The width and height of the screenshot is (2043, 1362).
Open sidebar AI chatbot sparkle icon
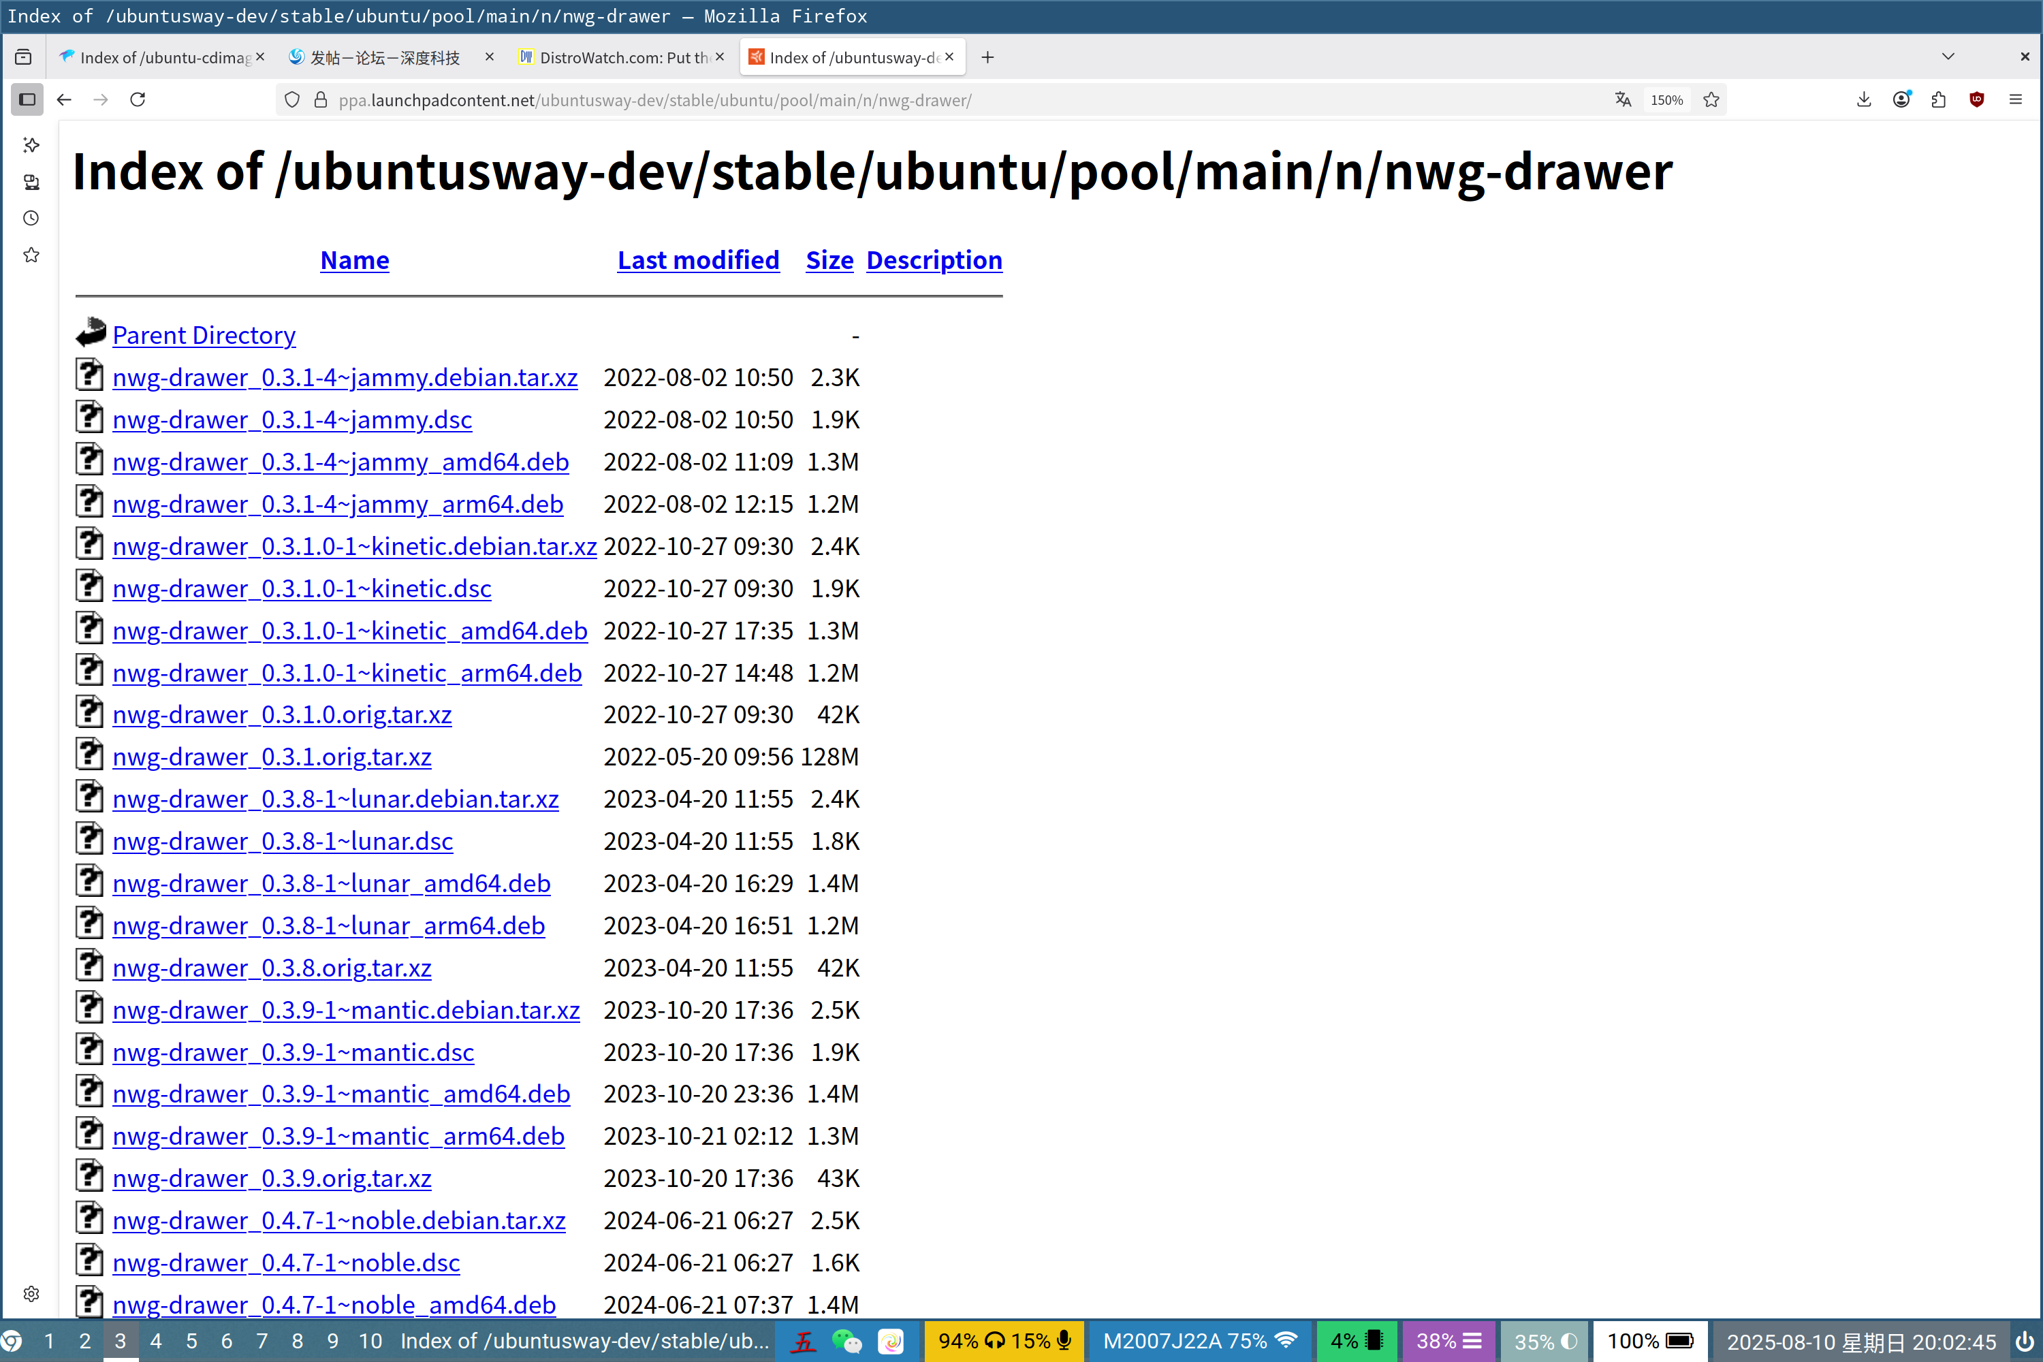pyautogui.click(x=31, y=144)
